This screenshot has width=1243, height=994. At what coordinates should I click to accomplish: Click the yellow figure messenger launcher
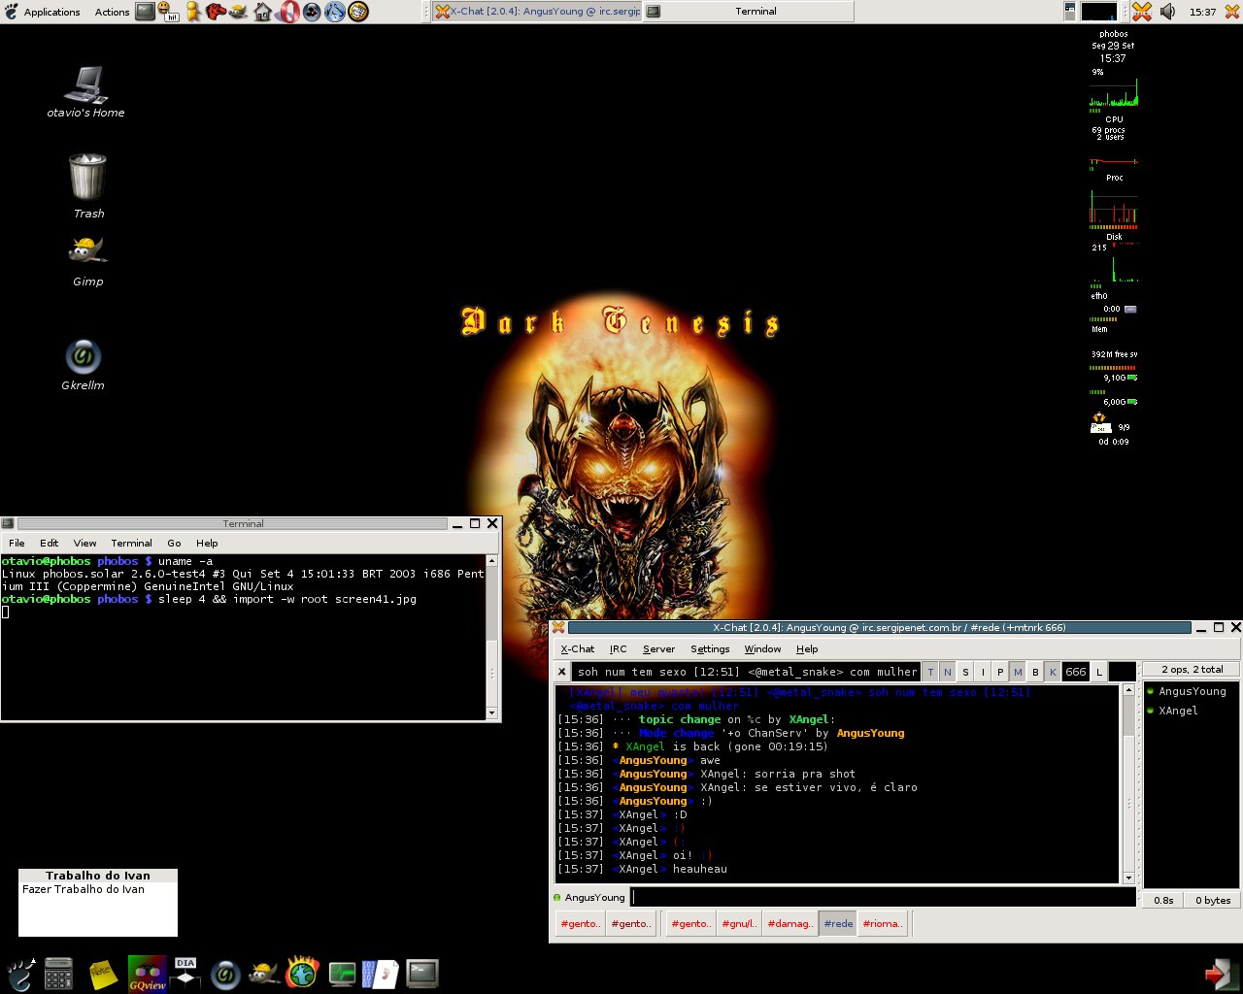click(x=192, y=12)
